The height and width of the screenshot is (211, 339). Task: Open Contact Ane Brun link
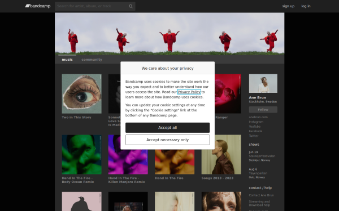pyautogui.click(x=262, y=195)
